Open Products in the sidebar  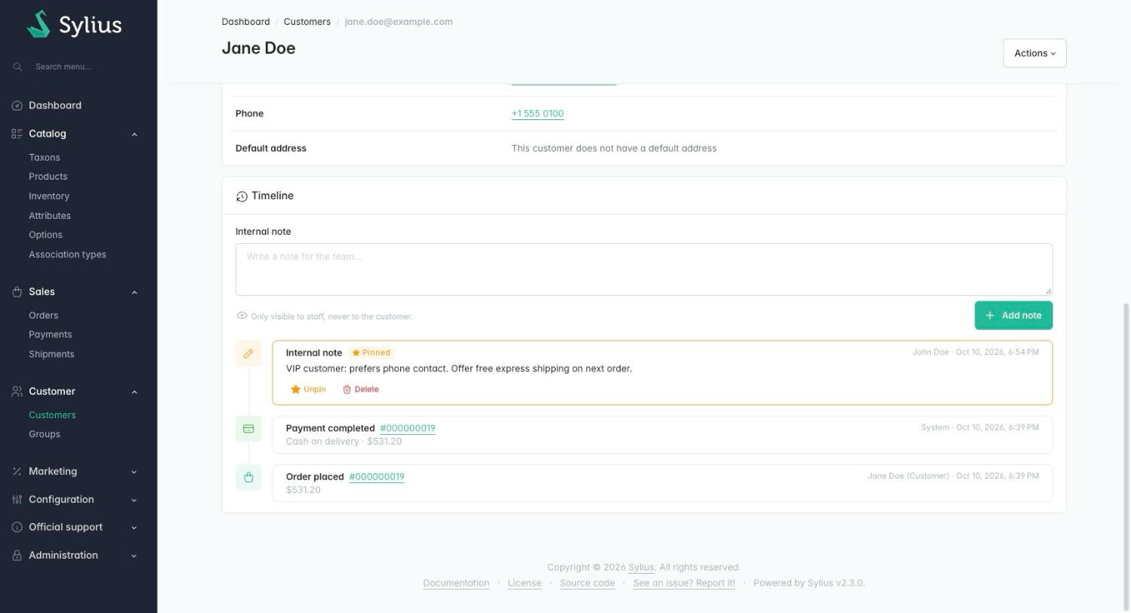[x=48, y=177]
